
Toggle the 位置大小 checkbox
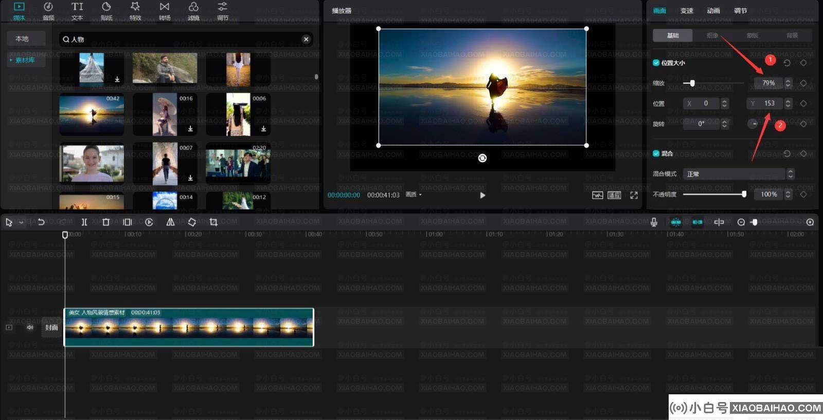click(656, 63)
